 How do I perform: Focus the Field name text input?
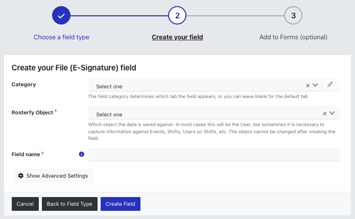[214, 155]
